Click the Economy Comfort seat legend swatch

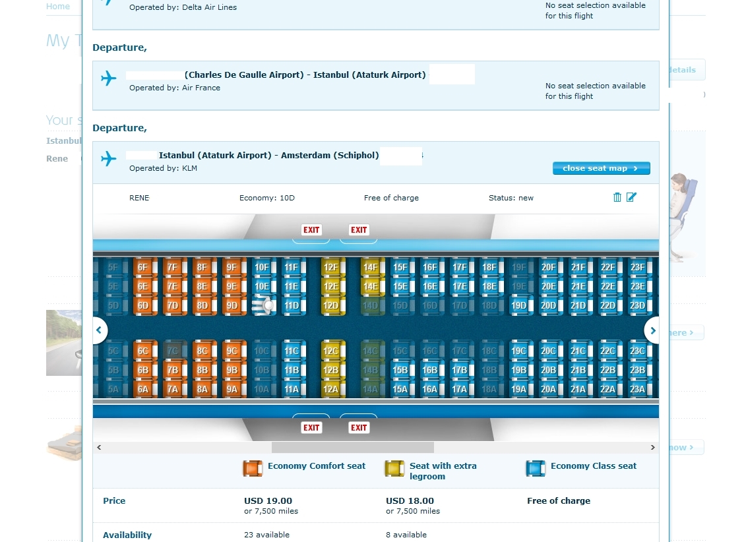point(253,469)
